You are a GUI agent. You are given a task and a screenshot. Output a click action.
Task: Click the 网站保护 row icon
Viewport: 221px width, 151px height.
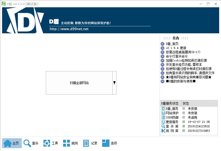[x=163, y=113]
